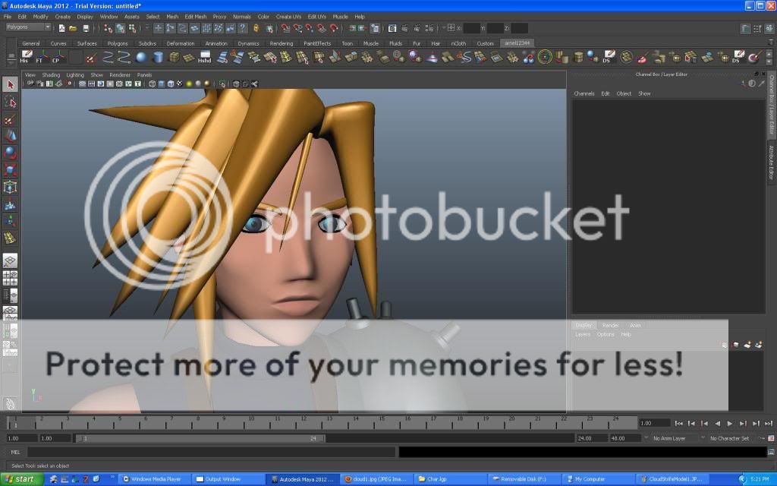This screenshot has height=486, width=777.
Task: Open a scene with folder icon
Action: (73, 28)
